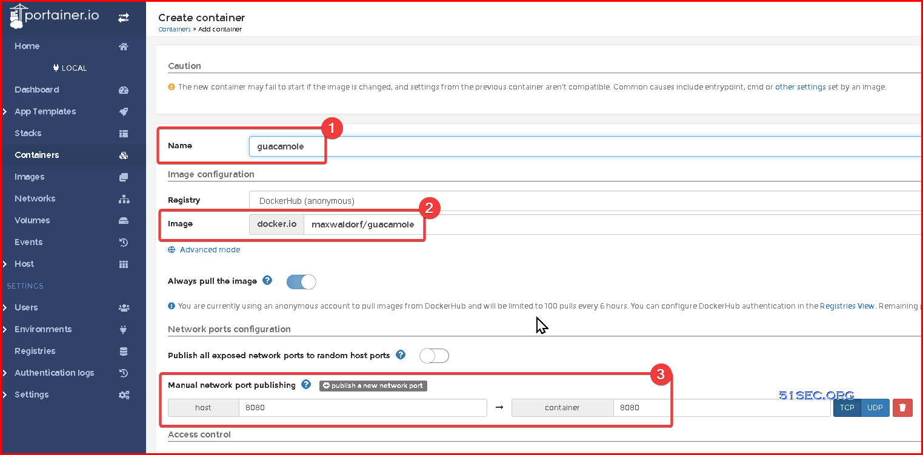Toggle Always pull the image switch
Image resolution: width=923 pixels, height=455 pixels.
tap(301, 282)
